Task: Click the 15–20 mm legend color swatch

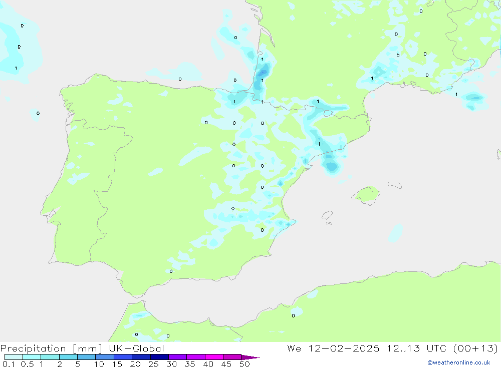Action: point(123,357)
